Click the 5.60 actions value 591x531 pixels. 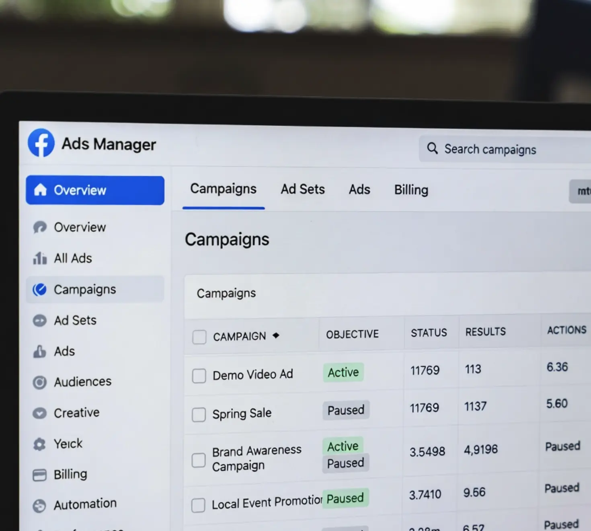[556, 403]
